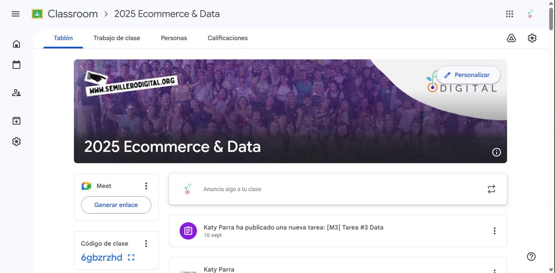Click the 10 sept date text
The image size is (555, 273).
(213, 235)
